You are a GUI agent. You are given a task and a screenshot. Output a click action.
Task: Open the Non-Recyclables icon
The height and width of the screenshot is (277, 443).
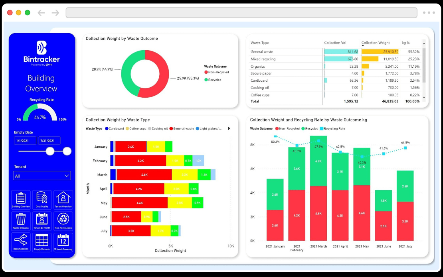[x=63, y=221]
